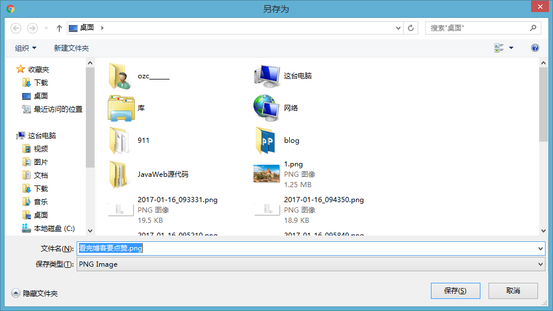The image size is (553, 311).
Task: Collapse folders with 隐藏文件夹
Action: pyautogui.click(x=35, y=293)
